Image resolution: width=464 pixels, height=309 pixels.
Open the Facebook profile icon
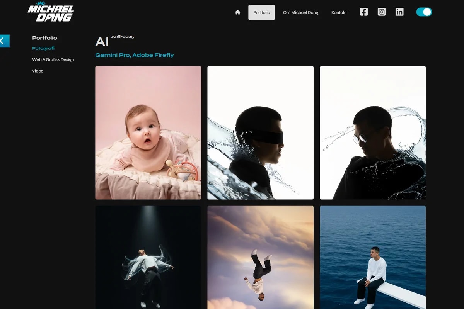(364, 12)
